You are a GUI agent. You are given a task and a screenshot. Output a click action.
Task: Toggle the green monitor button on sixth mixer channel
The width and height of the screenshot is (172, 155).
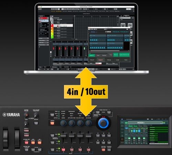(84, 48)
